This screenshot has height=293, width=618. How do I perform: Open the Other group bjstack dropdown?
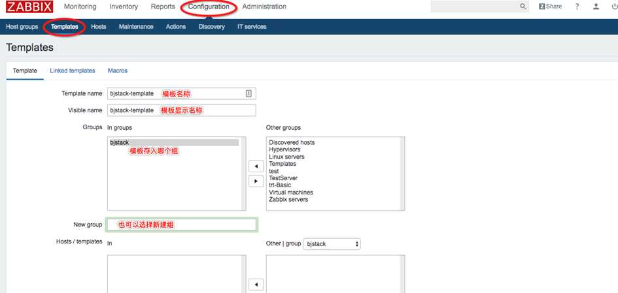pyautogui.click(x=332, y=244)
